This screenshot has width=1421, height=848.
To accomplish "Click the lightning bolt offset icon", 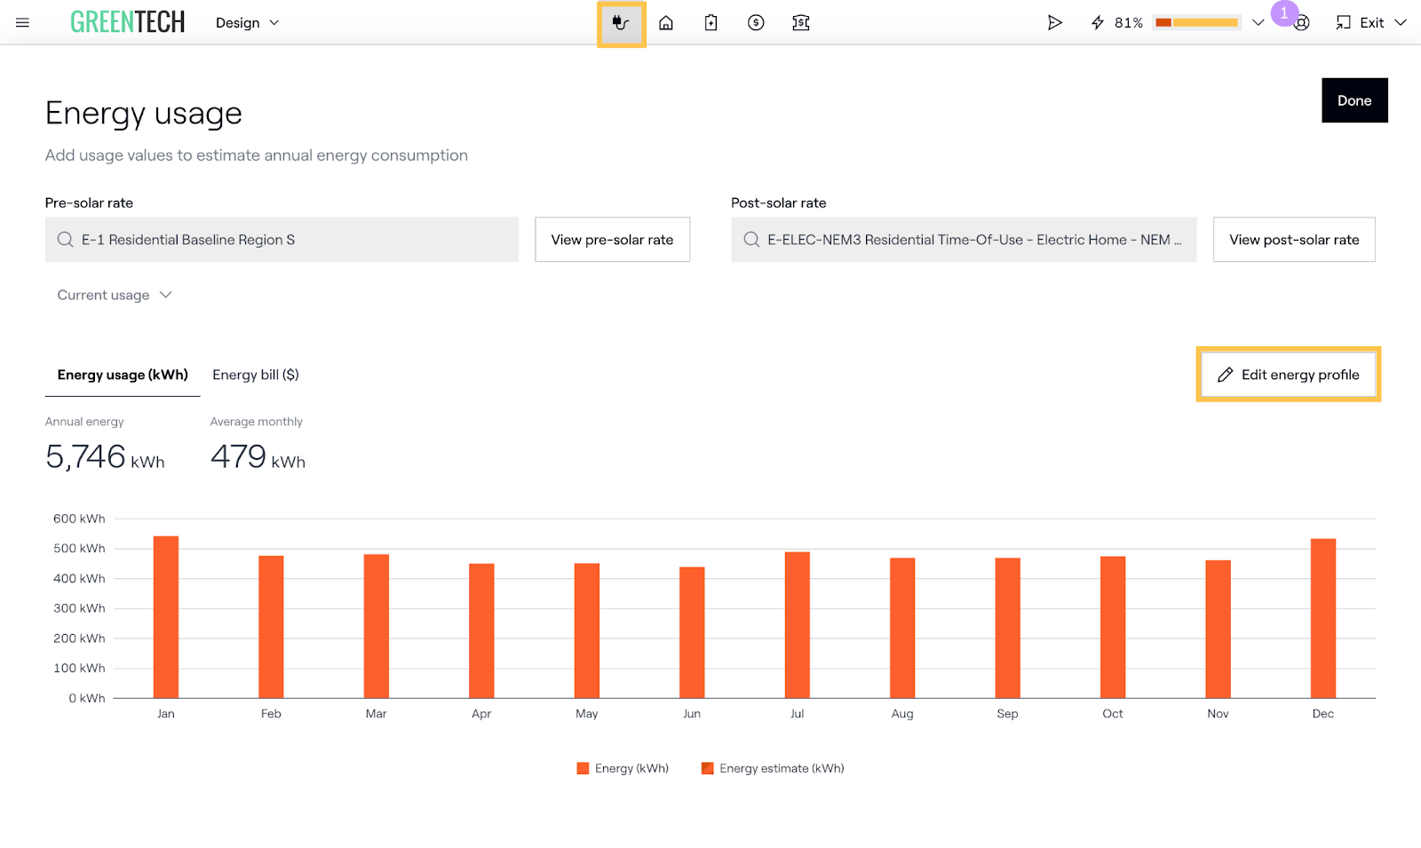I will (1098, 23).
